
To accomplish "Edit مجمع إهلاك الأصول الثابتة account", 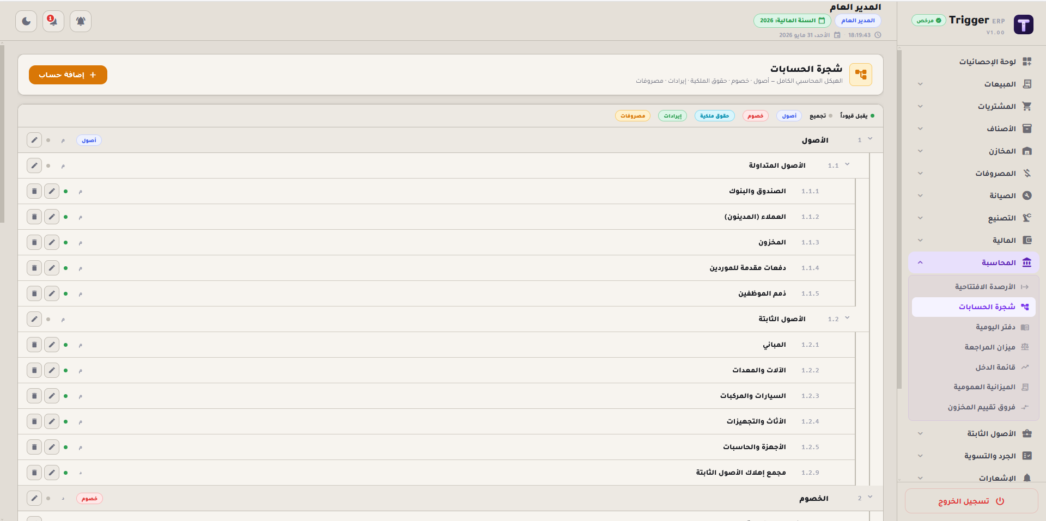I will 52,473.
